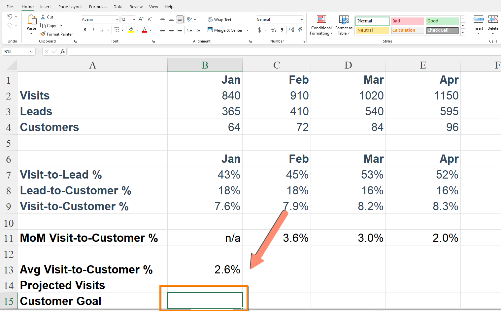Click the Redo arrow icon

coord(10,25)
